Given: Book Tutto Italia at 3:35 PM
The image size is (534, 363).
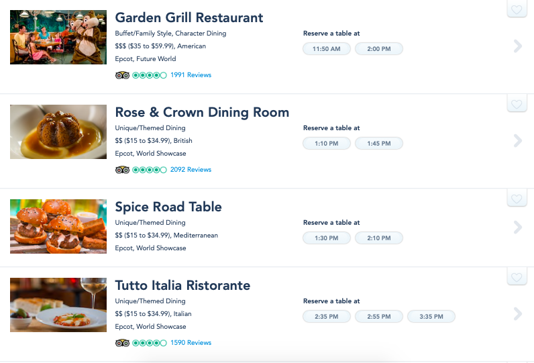Looking at the screenshot, I should 431,316.
